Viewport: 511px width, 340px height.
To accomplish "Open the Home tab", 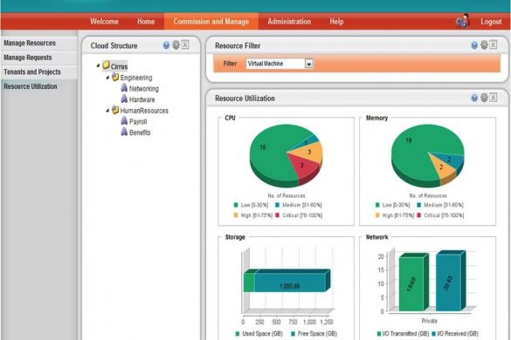I will (x=146, y=22).
